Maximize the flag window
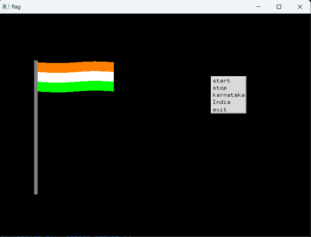The width and height of the screenshot is (311, 237). 279,7
